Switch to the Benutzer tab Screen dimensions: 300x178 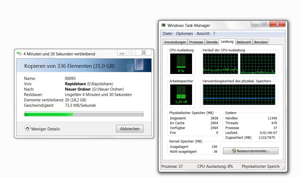point(261,42)
